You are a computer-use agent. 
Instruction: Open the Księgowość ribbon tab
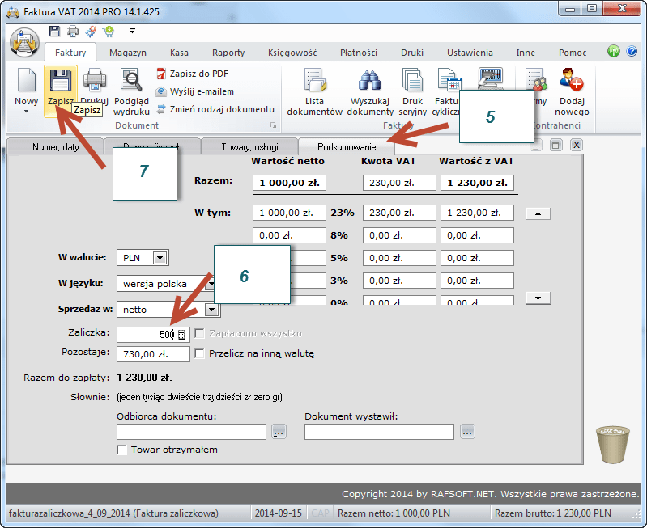pos(292,53)
